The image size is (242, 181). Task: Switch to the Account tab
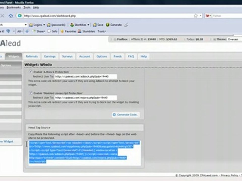[x=85, y=56]
